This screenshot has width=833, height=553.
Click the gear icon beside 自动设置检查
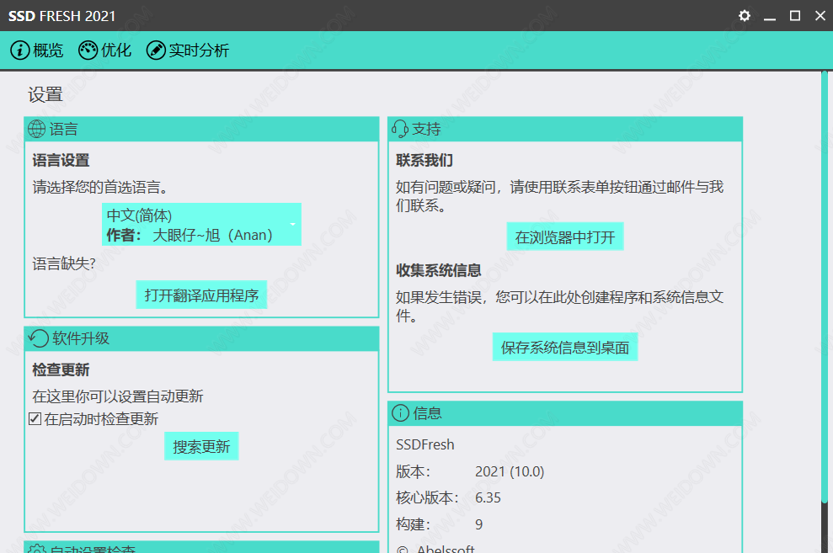point(37,549)
